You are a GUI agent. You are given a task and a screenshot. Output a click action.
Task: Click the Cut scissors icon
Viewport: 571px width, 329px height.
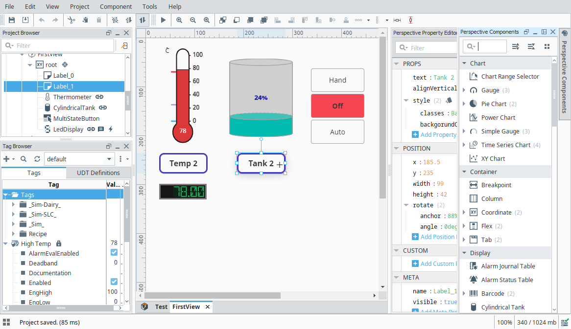[71, 20]
